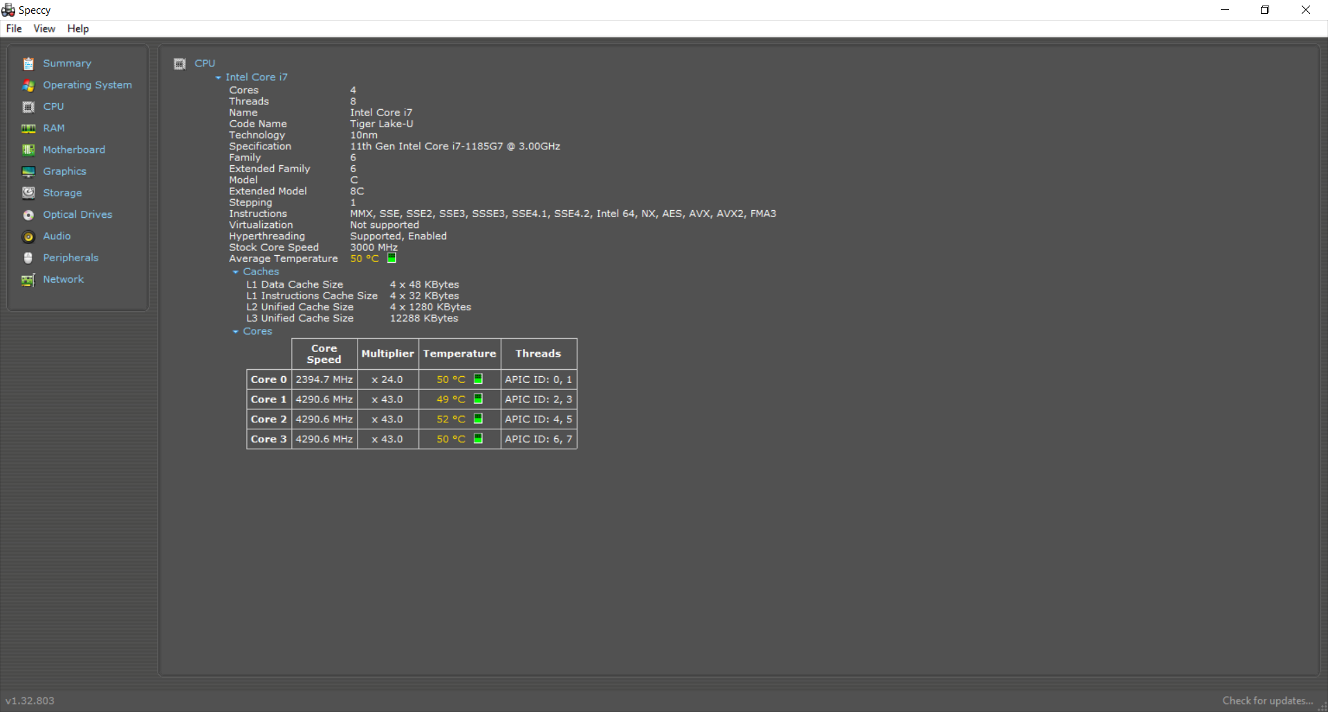Check the Optical Drives section
The height and width of the screenshot is (712, 1328).
coord(77,214)
